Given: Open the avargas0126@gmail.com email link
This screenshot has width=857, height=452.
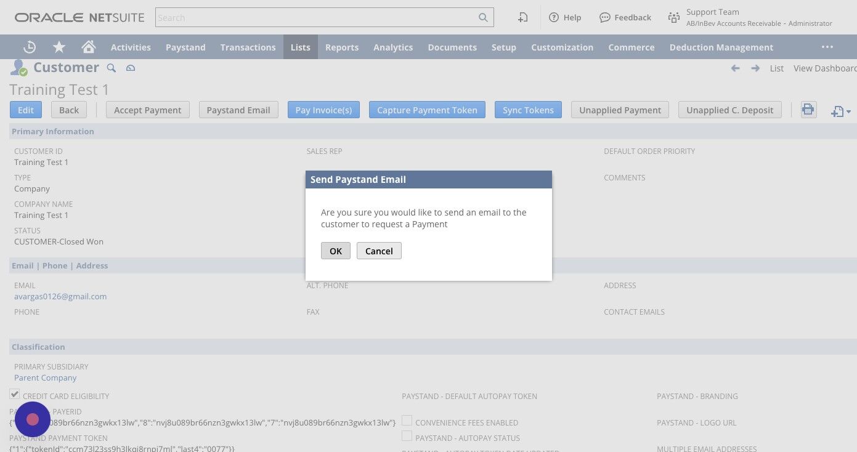Looking at the screenshot, I should coord(60,296).
